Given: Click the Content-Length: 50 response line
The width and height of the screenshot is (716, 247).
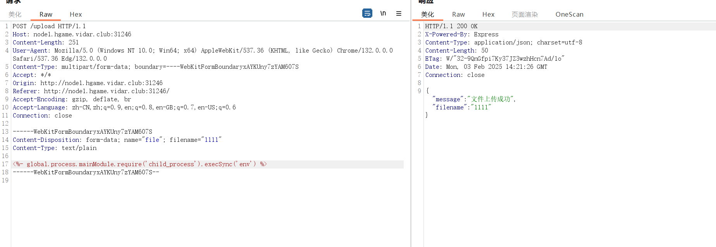Looking at the screenshot, I should pyautogui.click(x=456, y=51).
